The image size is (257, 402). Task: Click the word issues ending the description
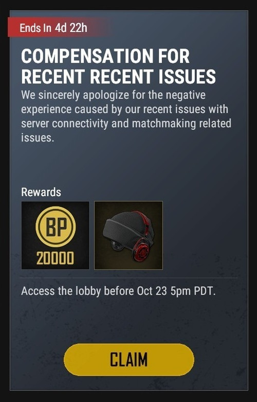click(x=38, y=138)
